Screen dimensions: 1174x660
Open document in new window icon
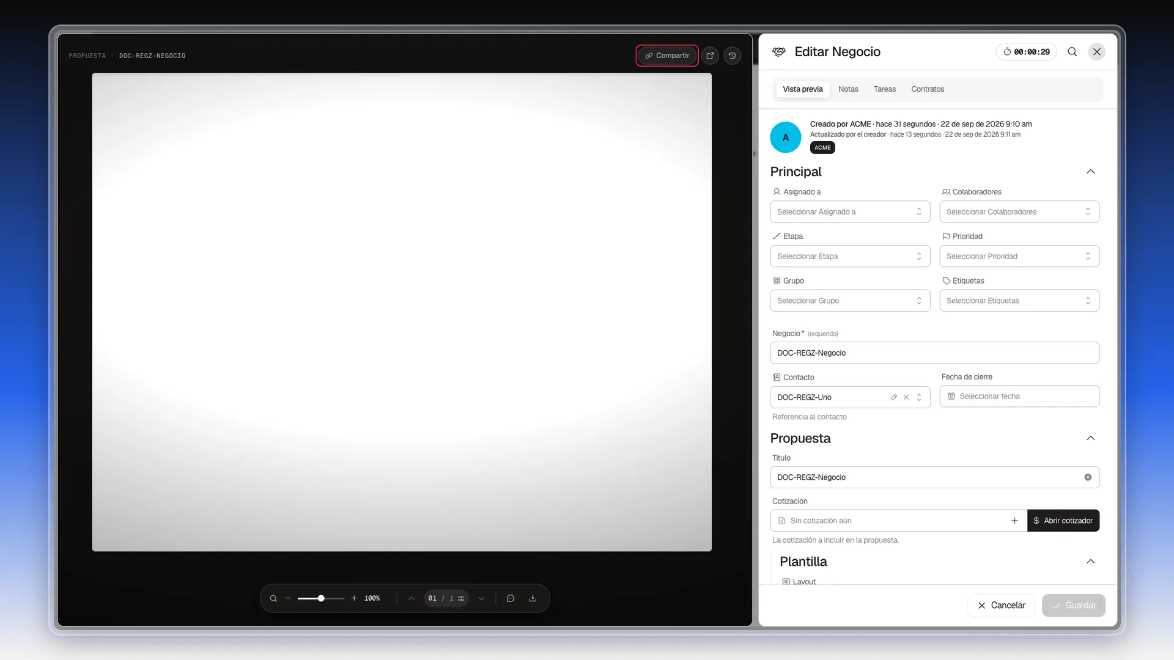coord(710,56)
